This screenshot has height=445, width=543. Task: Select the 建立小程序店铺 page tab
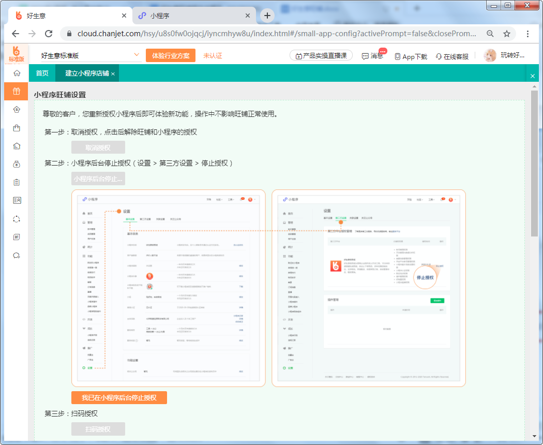pos(87,73)
